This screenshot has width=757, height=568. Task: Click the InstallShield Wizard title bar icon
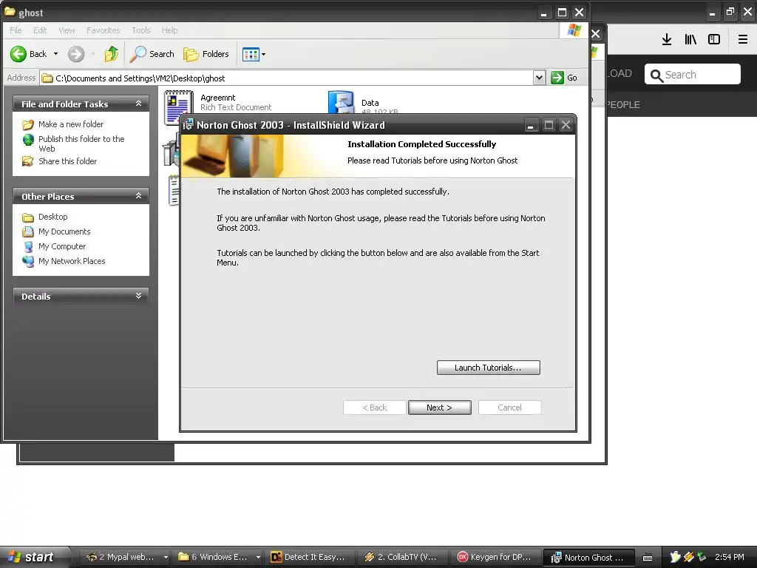coord(189,124)
